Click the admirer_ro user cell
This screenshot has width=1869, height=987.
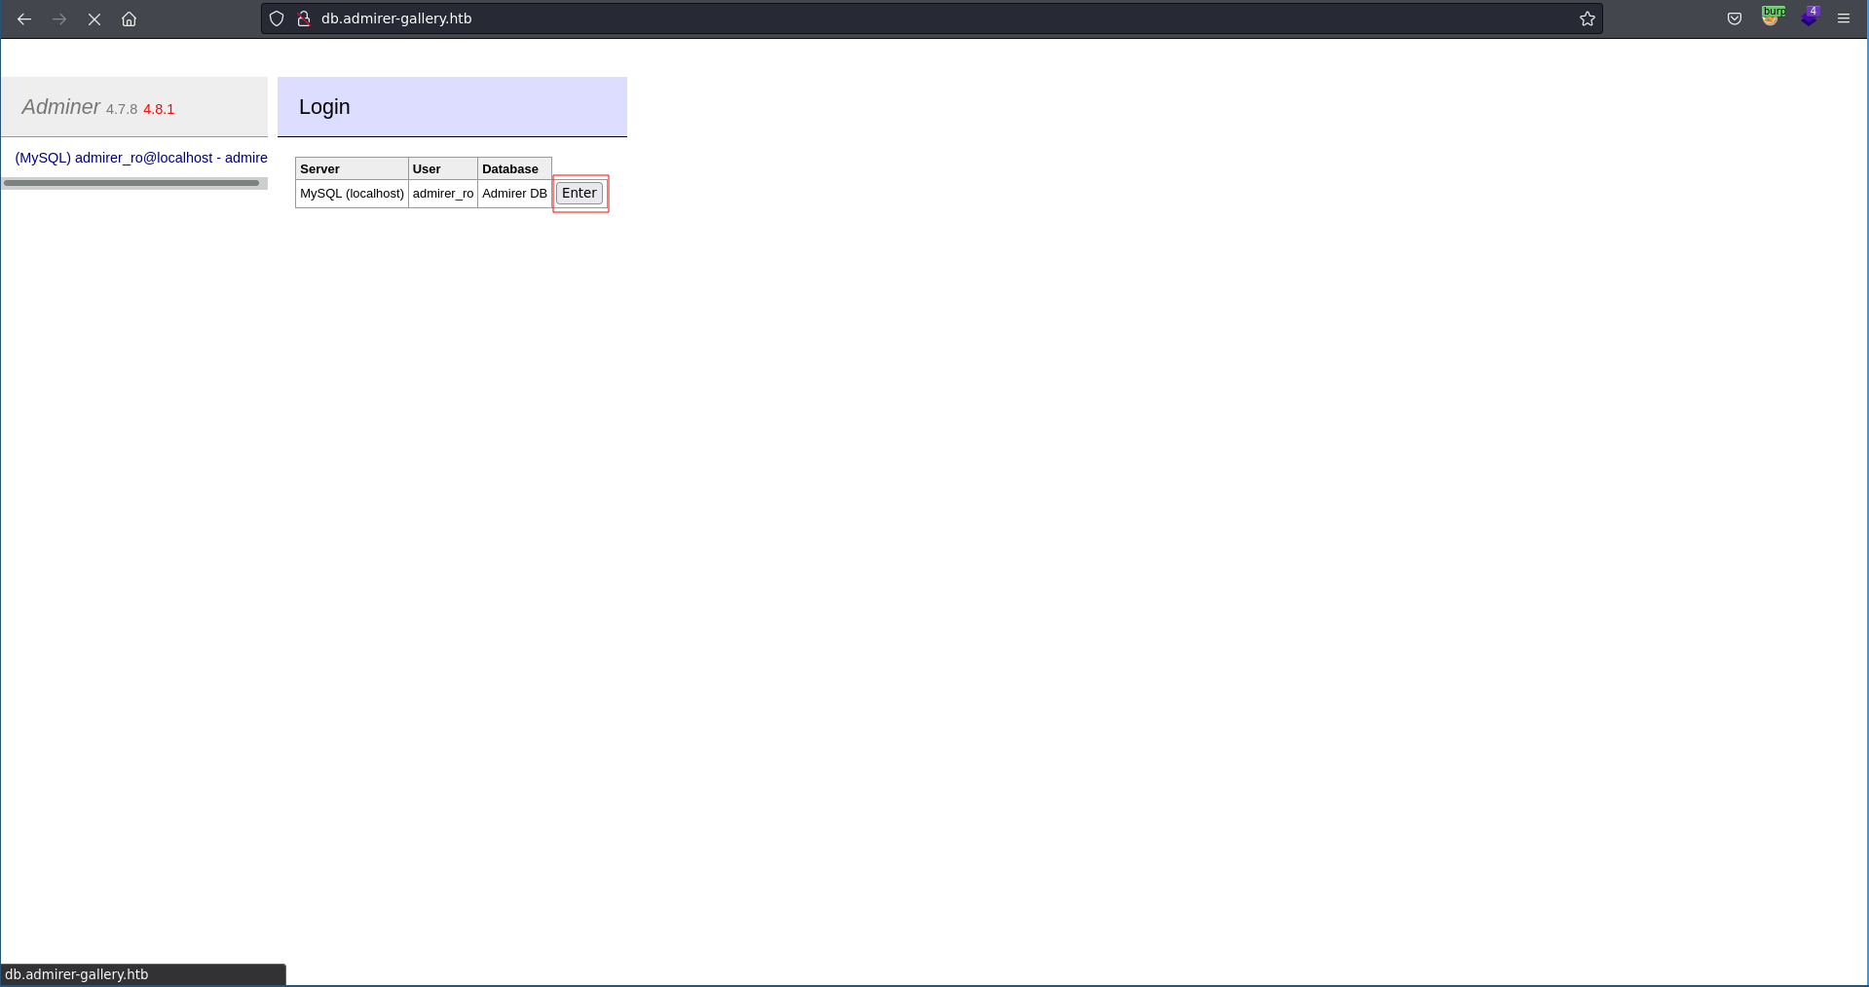click(x=442, y=194)
